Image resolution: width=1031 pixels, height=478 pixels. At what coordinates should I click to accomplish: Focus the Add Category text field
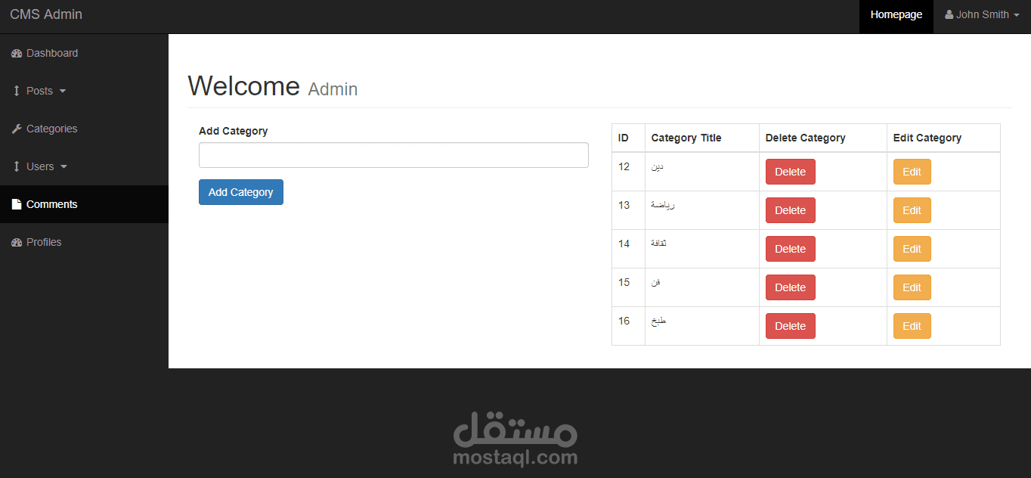tap(394, 155)
